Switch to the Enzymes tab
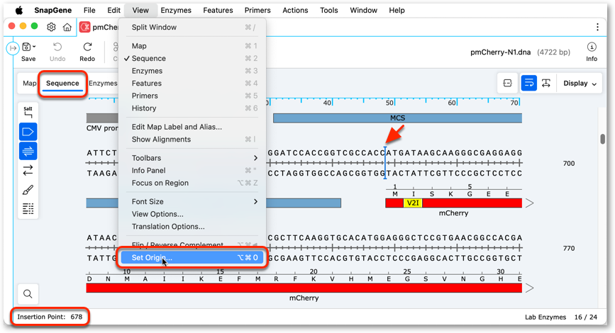Screen dimensions: 615x333 coord(103,83)
